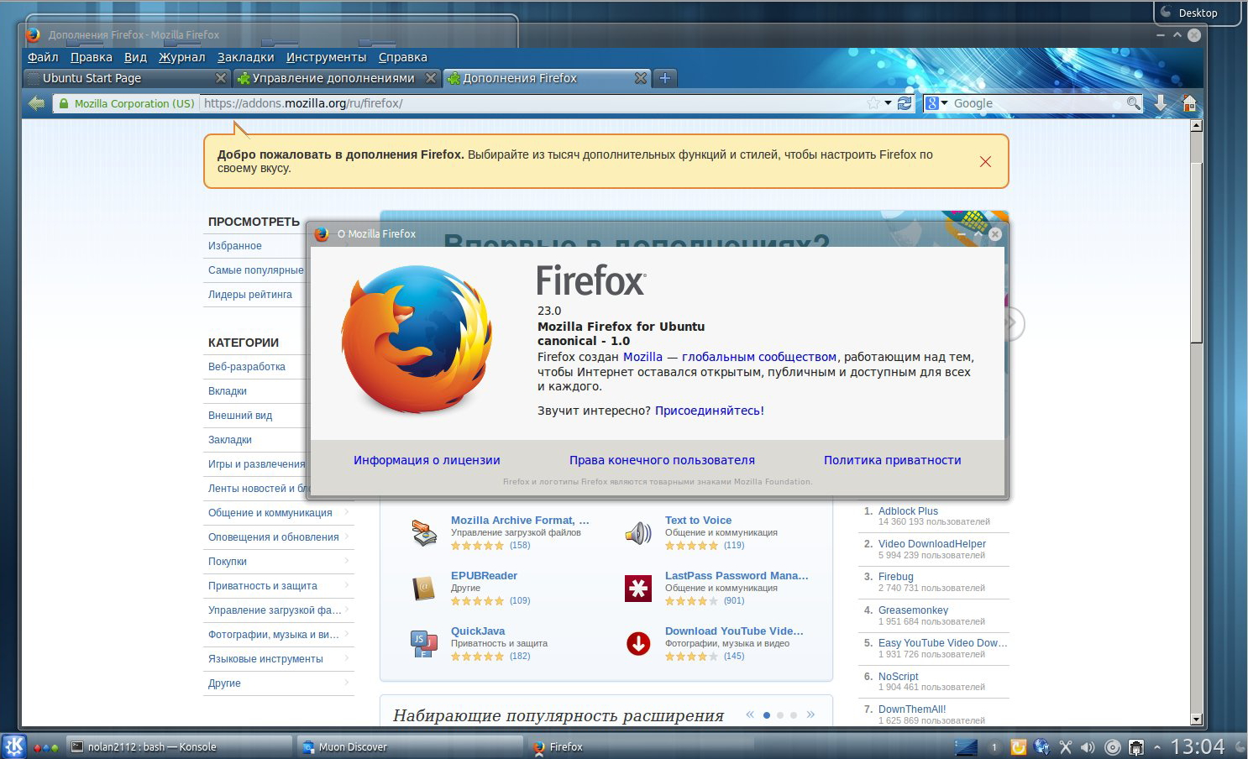
Task: Close the Управление дополнениями tab
Action: point(431,78)
